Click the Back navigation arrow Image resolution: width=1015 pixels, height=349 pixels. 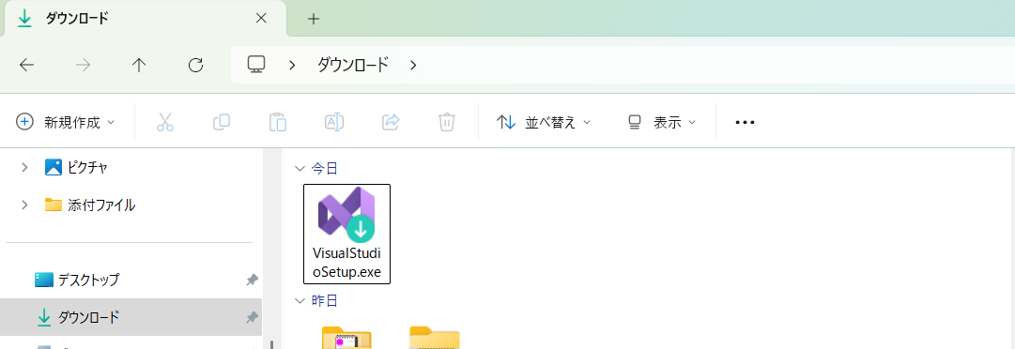[x=26, y=65]
